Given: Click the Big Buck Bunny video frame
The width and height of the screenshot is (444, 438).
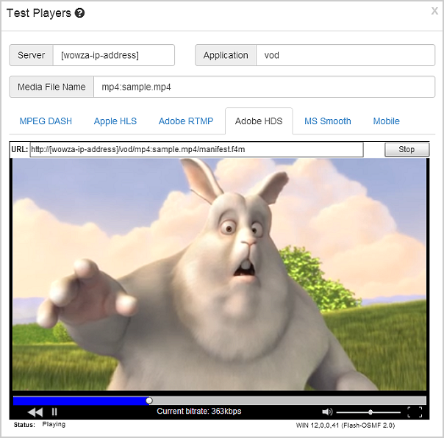Looking at the screenshot, I should coord(220,274).
